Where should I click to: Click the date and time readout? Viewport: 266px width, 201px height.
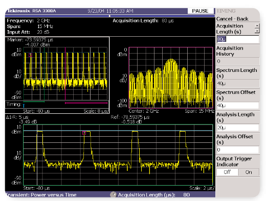coord(110,11)
